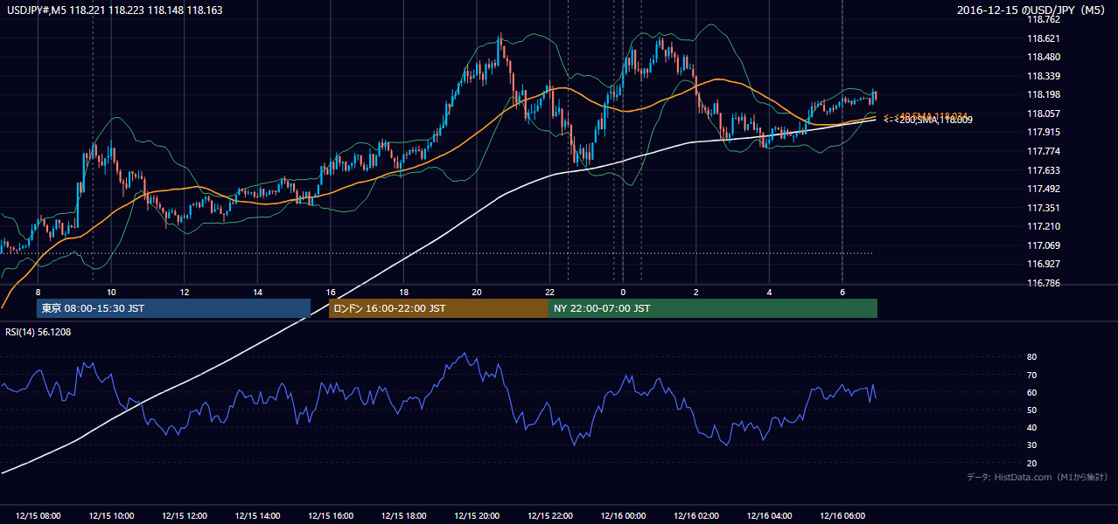Image resolution: width=1118 pixels, height=524 pixels.
Task: Click hour marker 4 under the price chart
Action: point(769,291)
